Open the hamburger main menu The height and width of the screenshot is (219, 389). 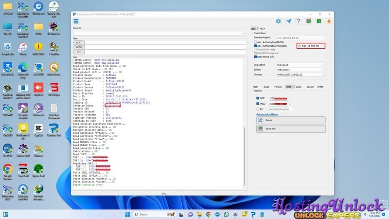(x=76, y=21)
